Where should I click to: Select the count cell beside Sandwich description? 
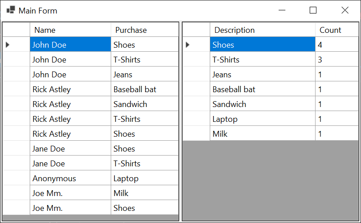(x=337, y=104)
